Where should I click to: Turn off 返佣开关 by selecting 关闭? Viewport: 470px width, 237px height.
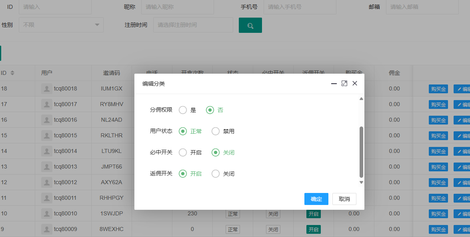click(x=216, y=174)
